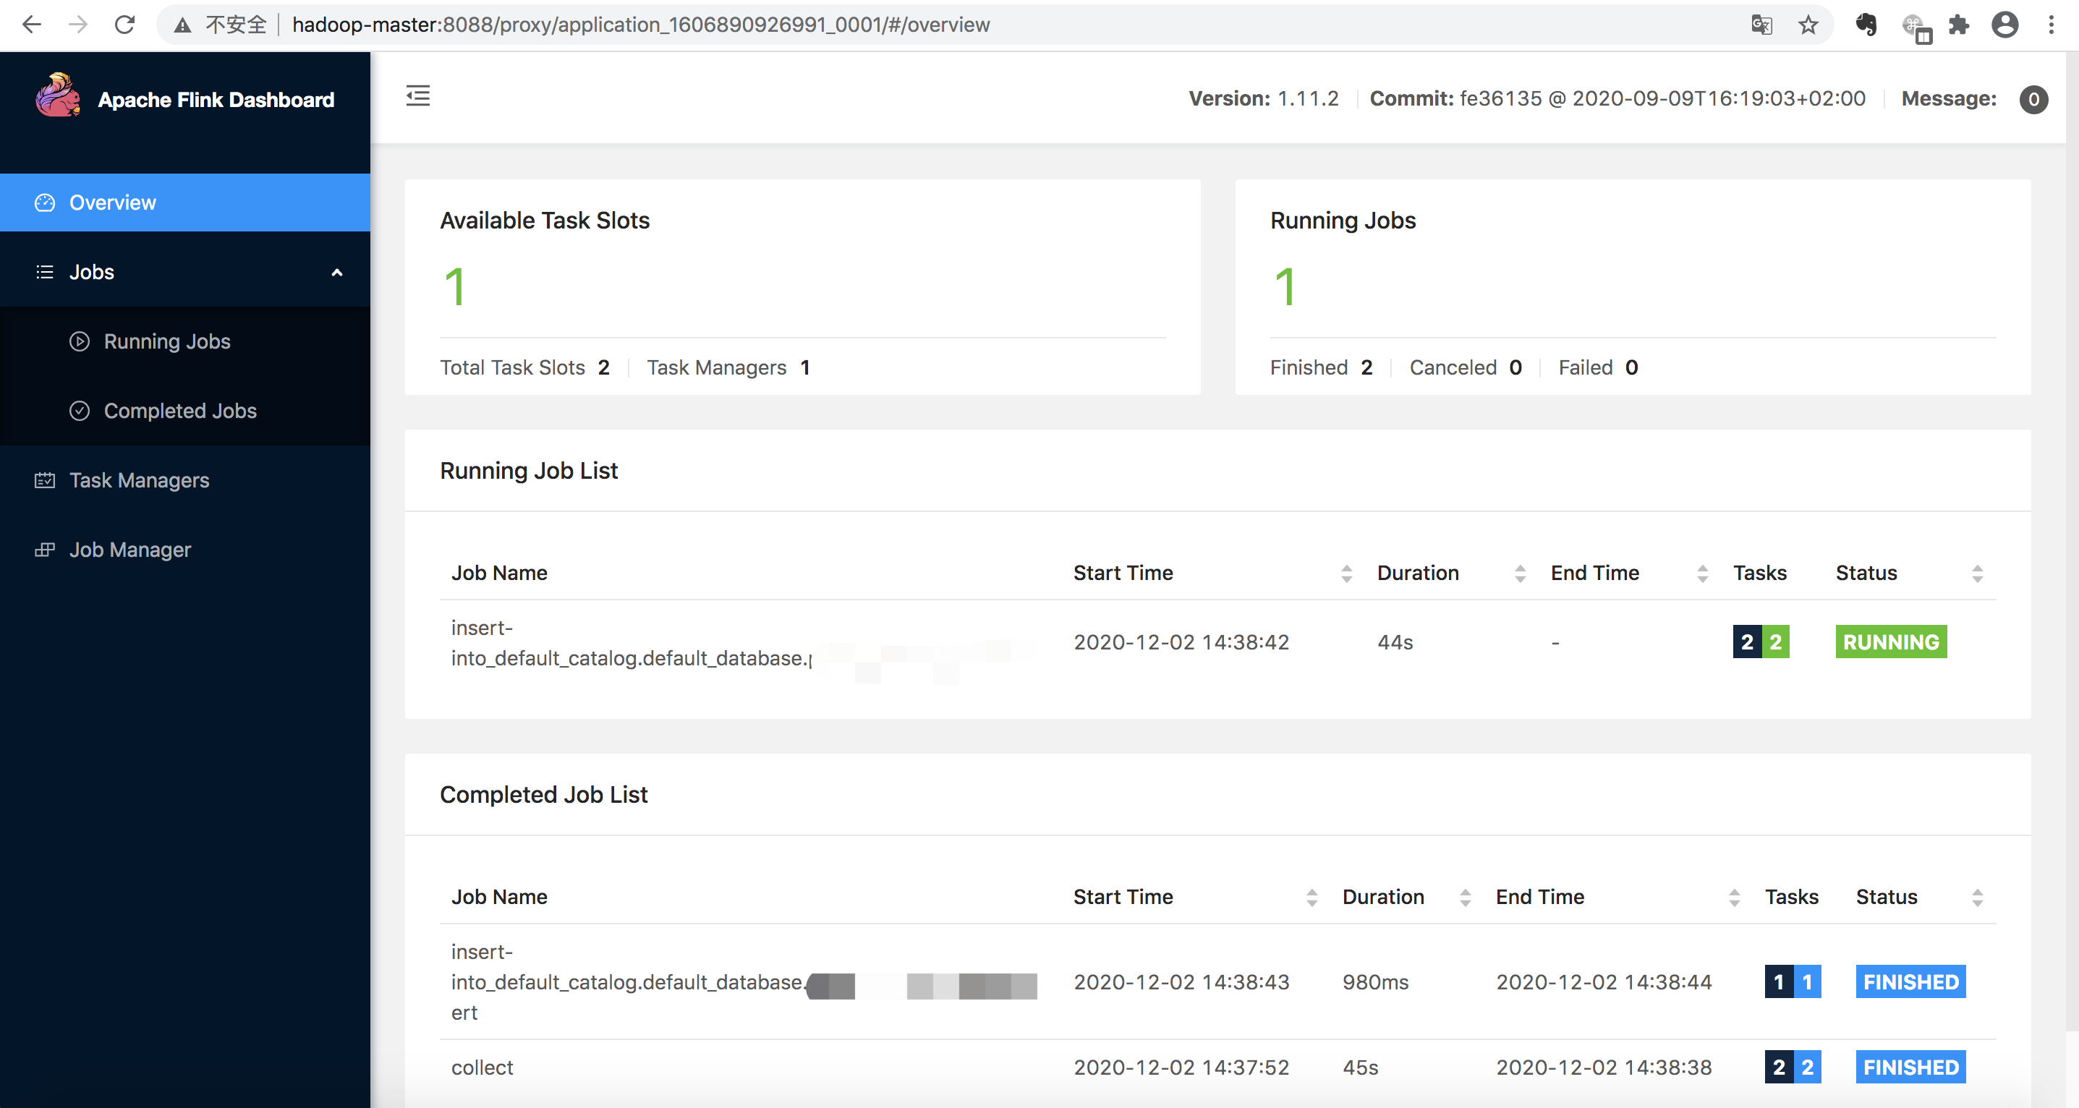Click the Apache Flink Dashboard logo icon
Image resolution: width=2079 pixels, height=1108 pixels.
coord(55,96)
